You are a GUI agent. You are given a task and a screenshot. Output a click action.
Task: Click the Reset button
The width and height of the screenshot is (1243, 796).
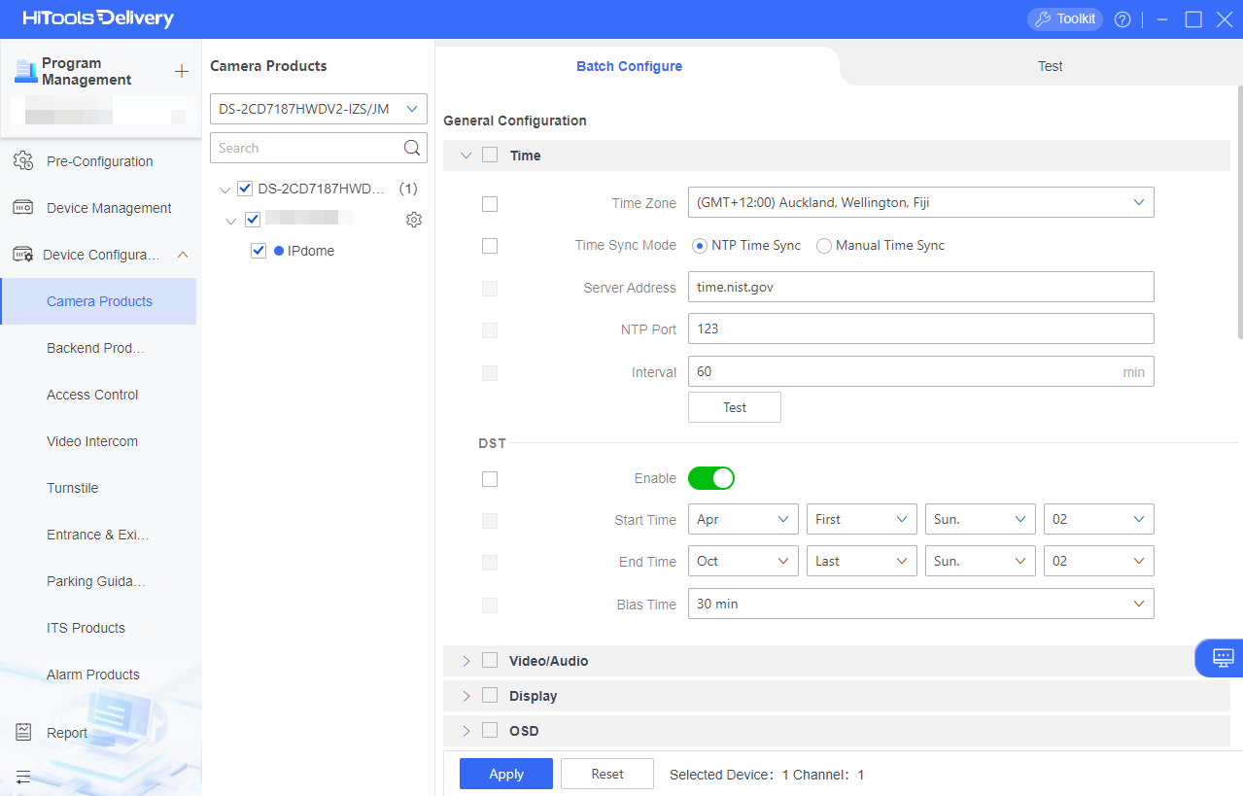point(607,774)
